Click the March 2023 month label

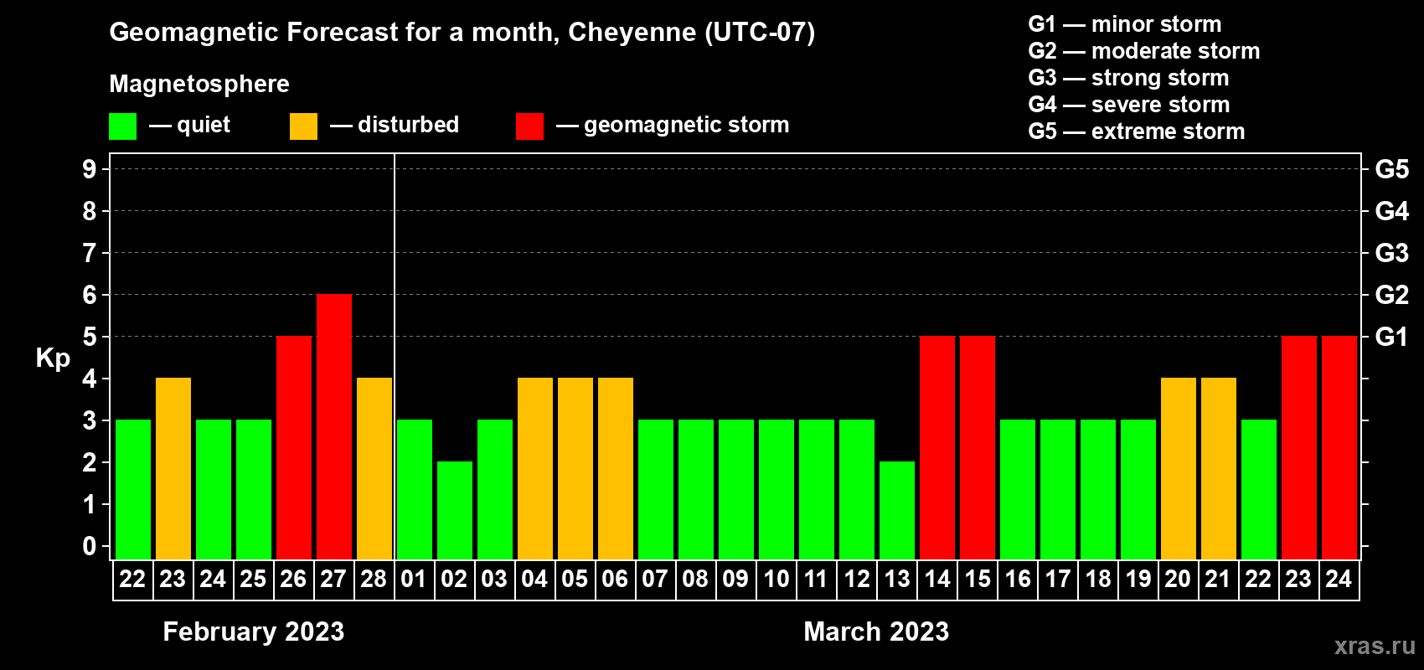pos(876,631)
